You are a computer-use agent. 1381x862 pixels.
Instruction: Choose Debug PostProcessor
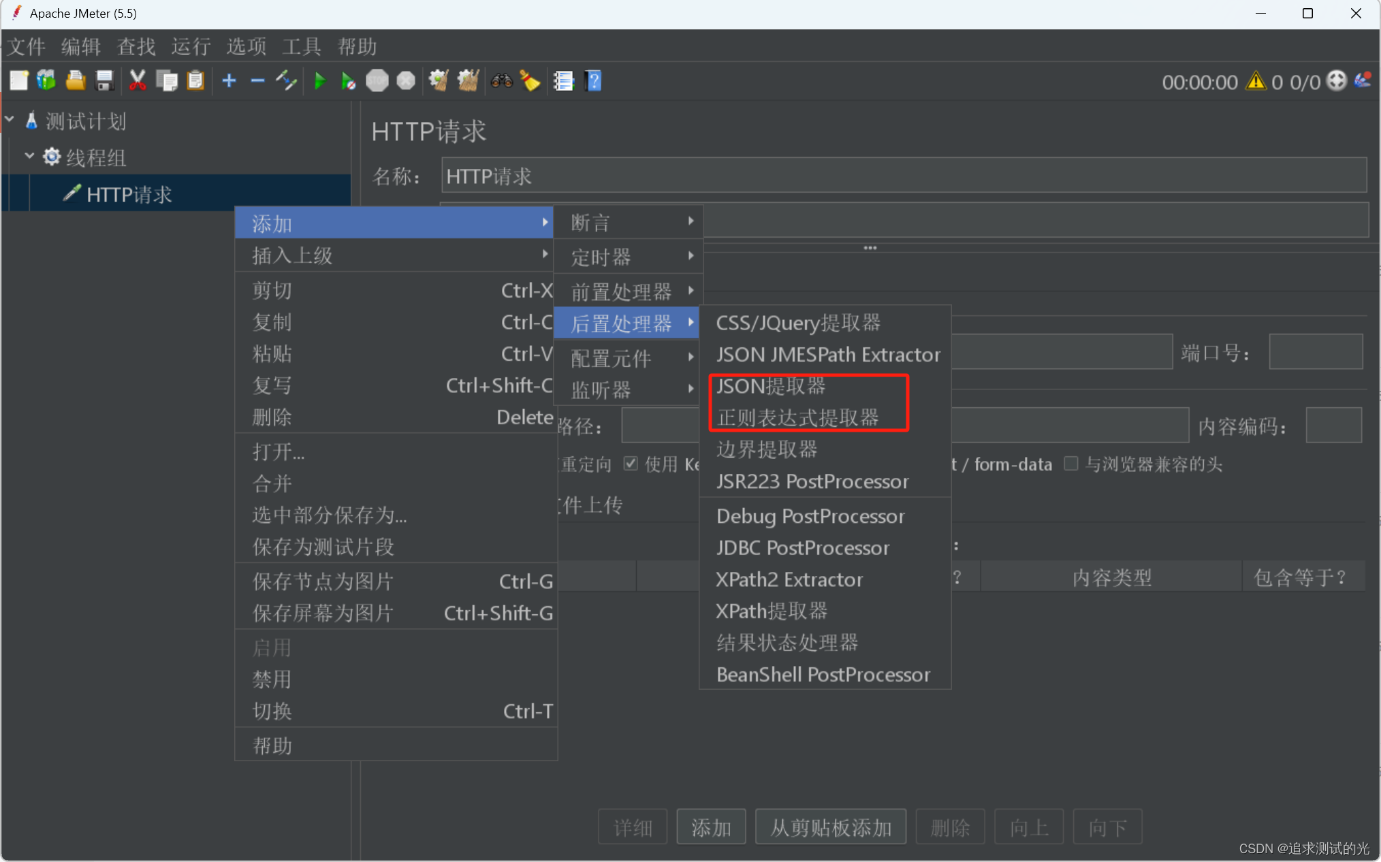point(825,516)
